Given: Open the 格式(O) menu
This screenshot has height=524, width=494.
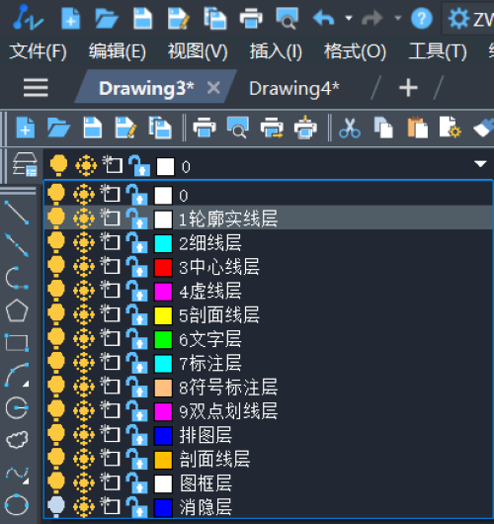Looking at the screenshot, I should click(x=355, y=51).
